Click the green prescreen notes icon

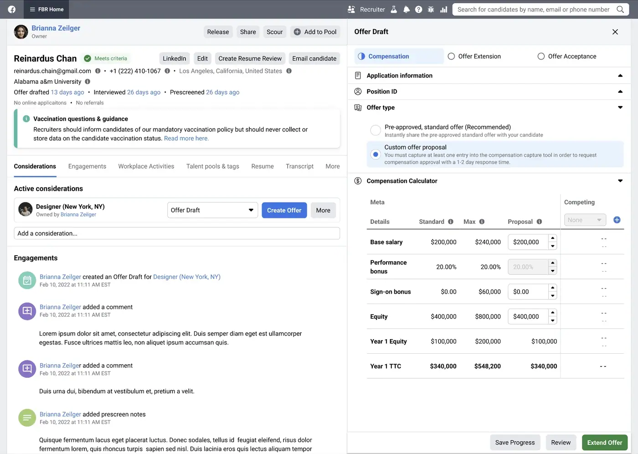(27, 418)
